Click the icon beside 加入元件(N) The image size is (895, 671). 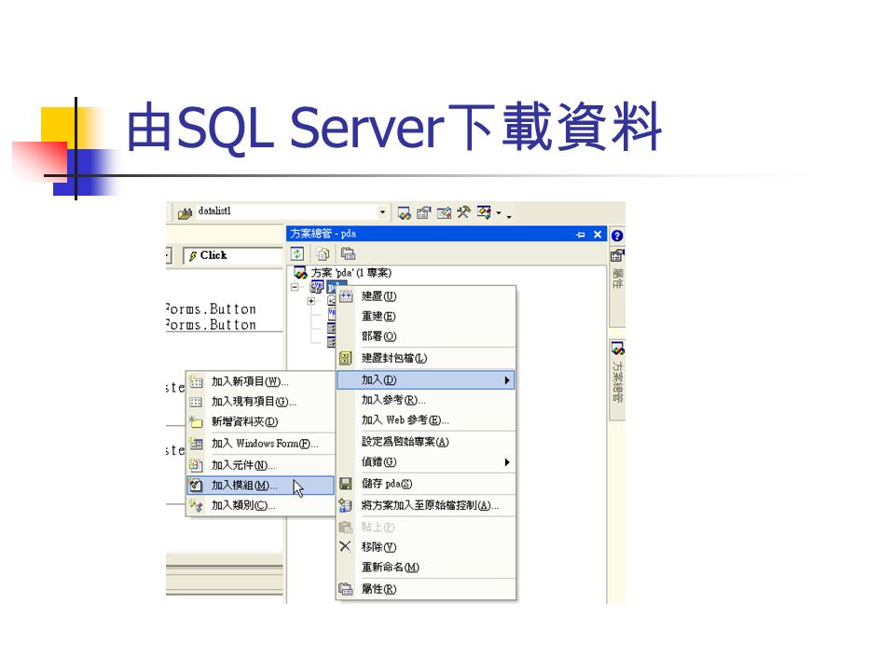tap(196, 465)
